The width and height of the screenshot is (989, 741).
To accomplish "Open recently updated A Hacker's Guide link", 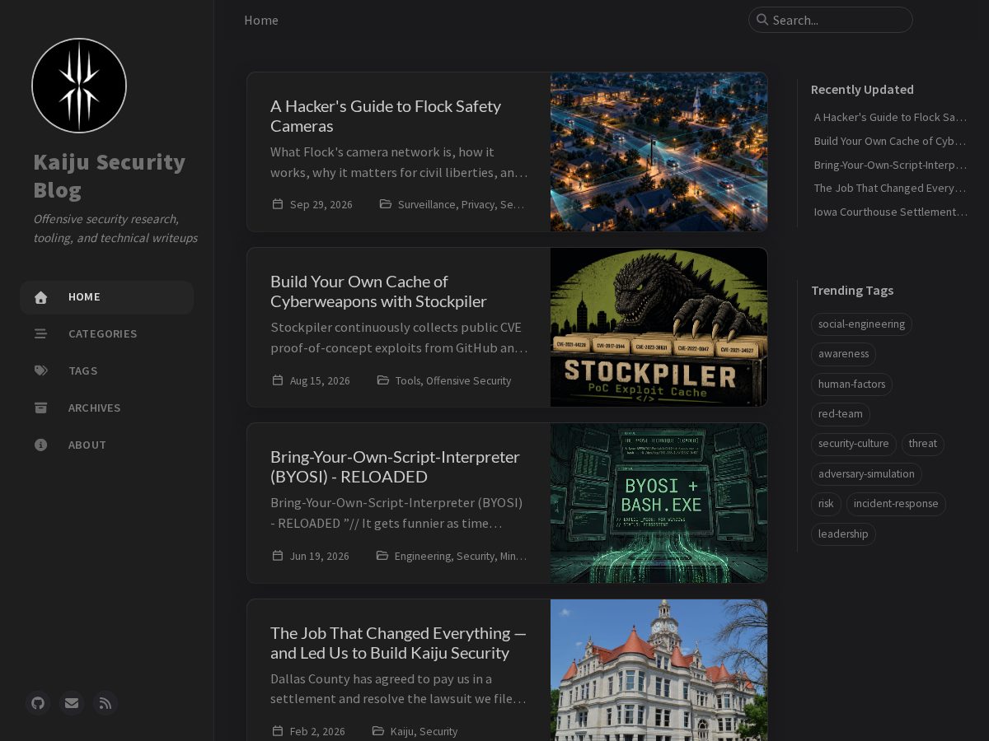I will [x=891, y=117].
